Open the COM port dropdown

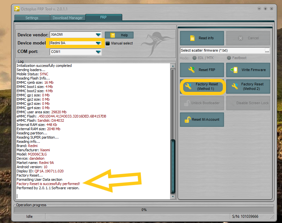click(x=98, y=52)
